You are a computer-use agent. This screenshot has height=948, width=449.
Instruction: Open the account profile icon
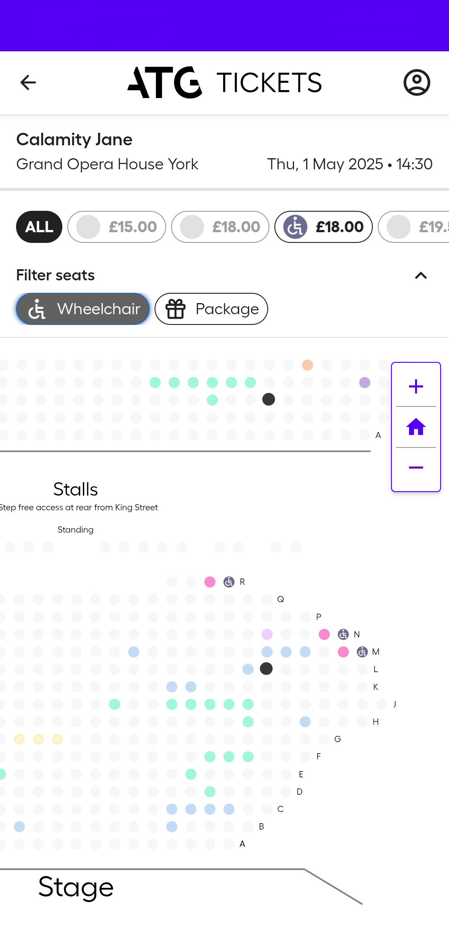416,82
